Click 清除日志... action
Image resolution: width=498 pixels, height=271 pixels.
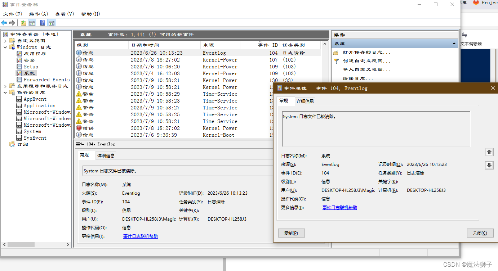click(358, 78)
